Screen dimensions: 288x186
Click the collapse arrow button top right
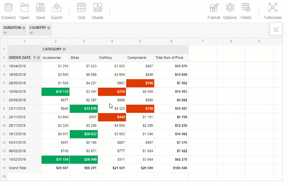coord(276,29)
